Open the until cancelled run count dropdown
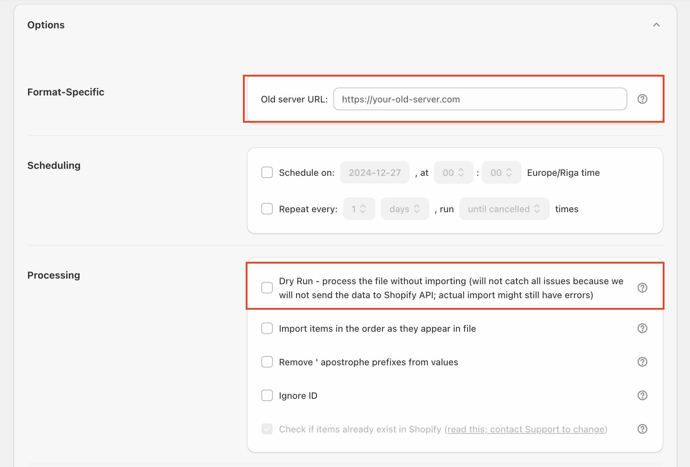The image size is (690, 467). tap(504, 209)
